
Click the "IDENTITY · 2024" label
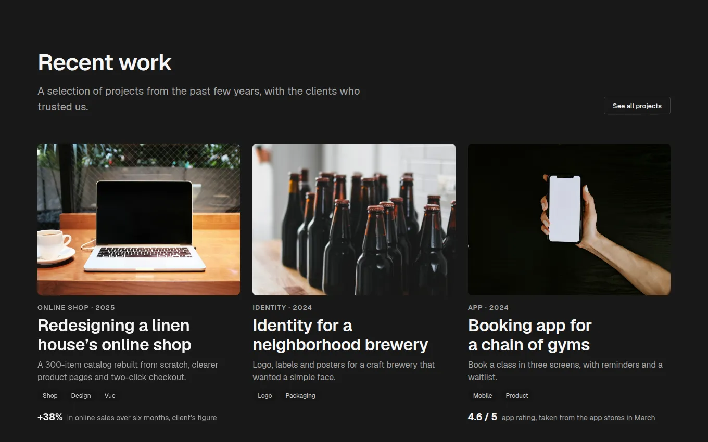tap(282, 308)
